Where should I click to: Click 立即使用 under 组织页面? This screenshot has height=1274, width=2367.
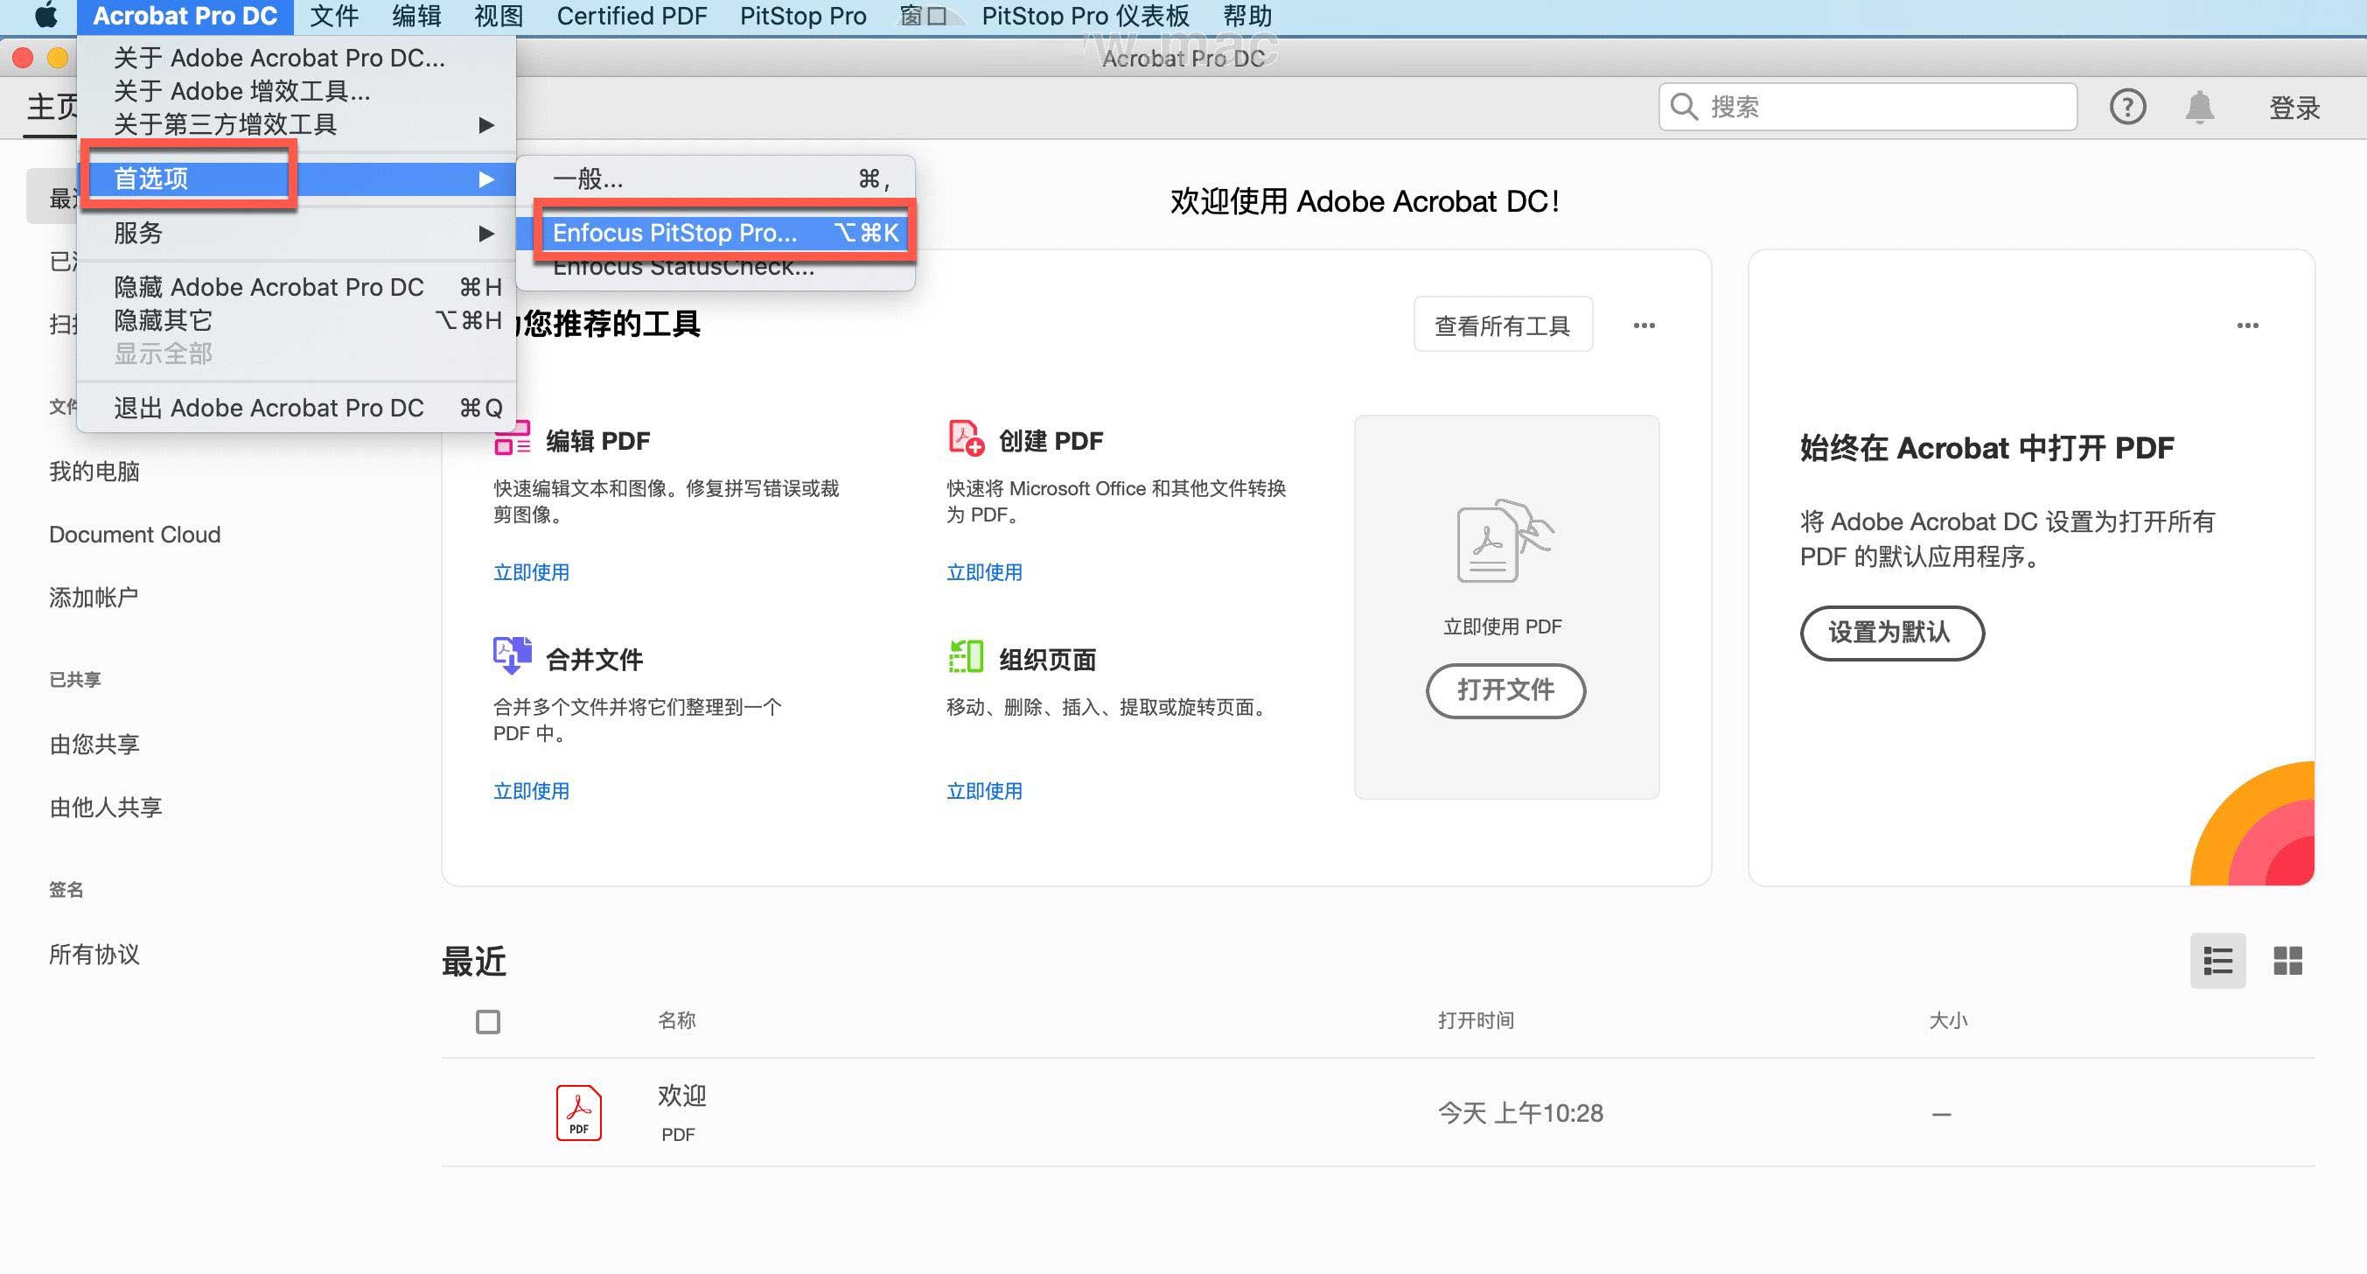(984, 790)
